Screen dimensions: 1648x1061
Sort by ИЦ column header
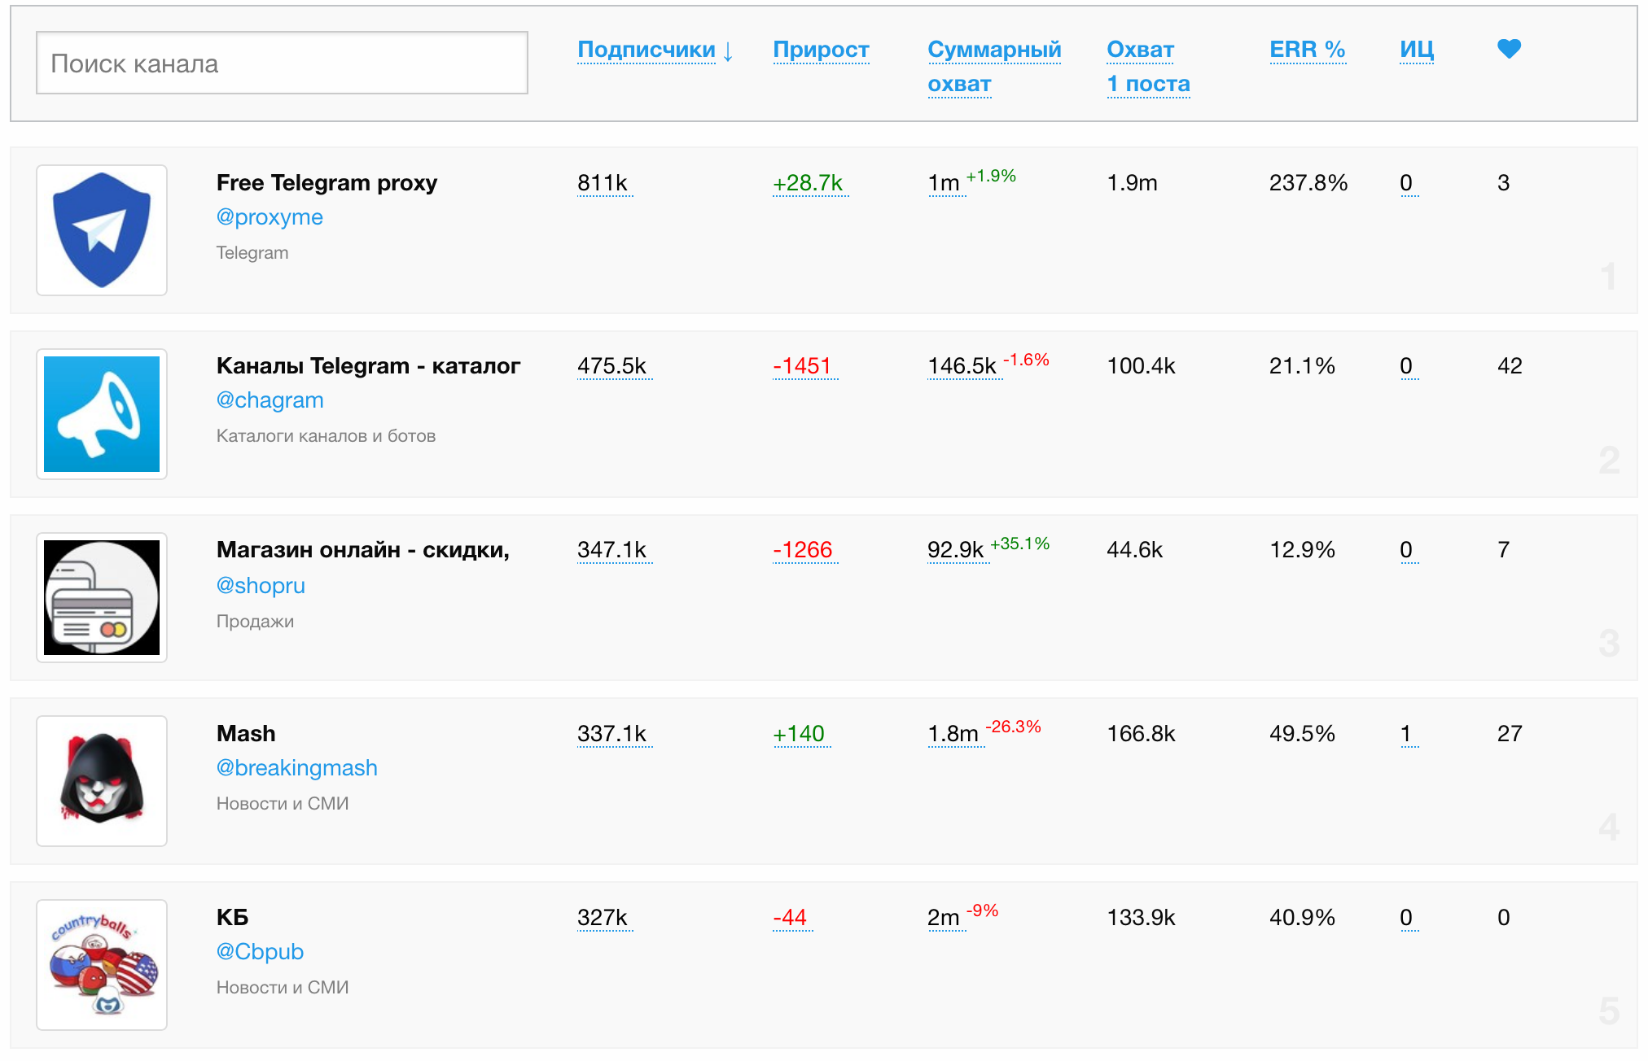tap(1417, 50)
